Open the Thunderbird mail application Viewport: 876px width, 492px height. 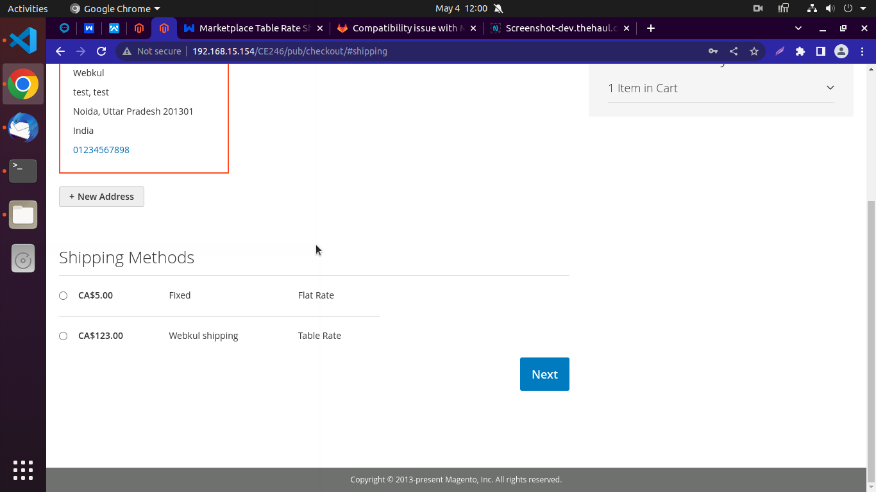click(x=23, y=127)
